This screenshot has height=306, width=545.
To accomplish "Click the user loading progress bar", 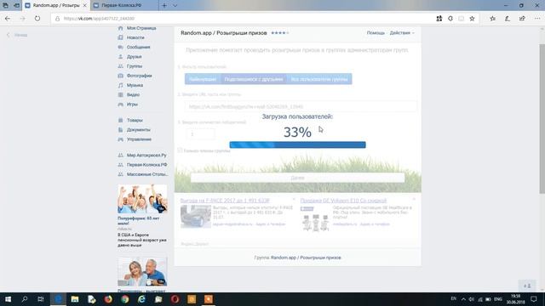I will point(297,144).
